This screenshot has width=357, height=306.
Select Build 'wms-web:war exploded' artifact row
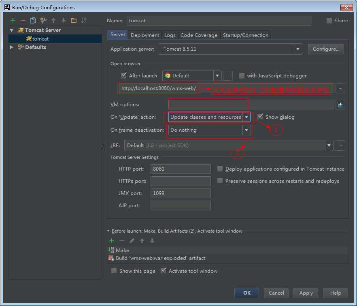pos(228,258)
